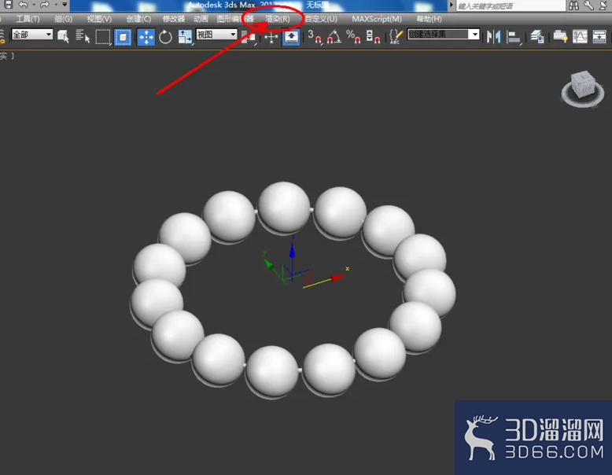
Task: Click the Align tool icon
Action: point(514,38)
